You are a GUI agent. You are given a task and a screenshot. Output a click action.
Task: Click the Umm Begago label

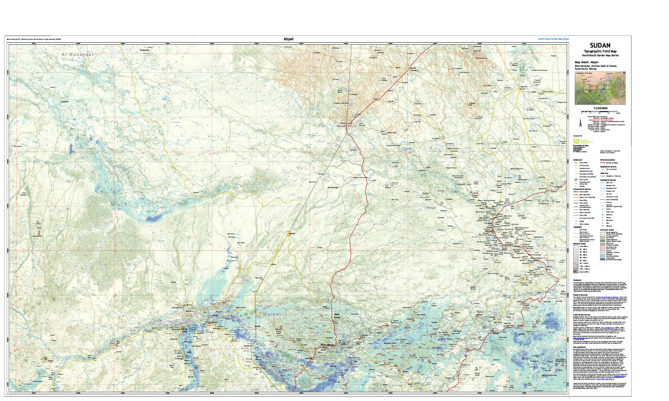coord(23,194)
